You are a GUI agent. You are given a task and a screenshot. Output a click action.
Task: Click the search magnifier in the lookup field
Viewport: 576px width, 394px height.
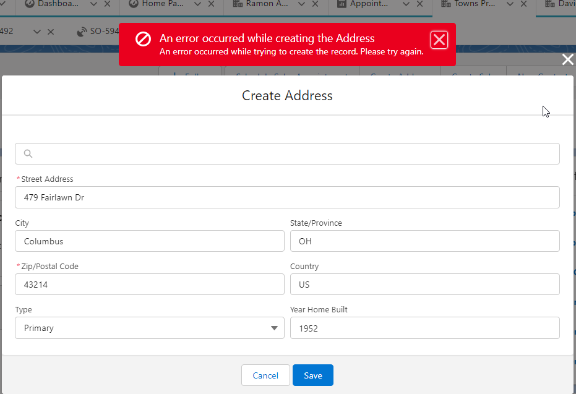point(27,153)
